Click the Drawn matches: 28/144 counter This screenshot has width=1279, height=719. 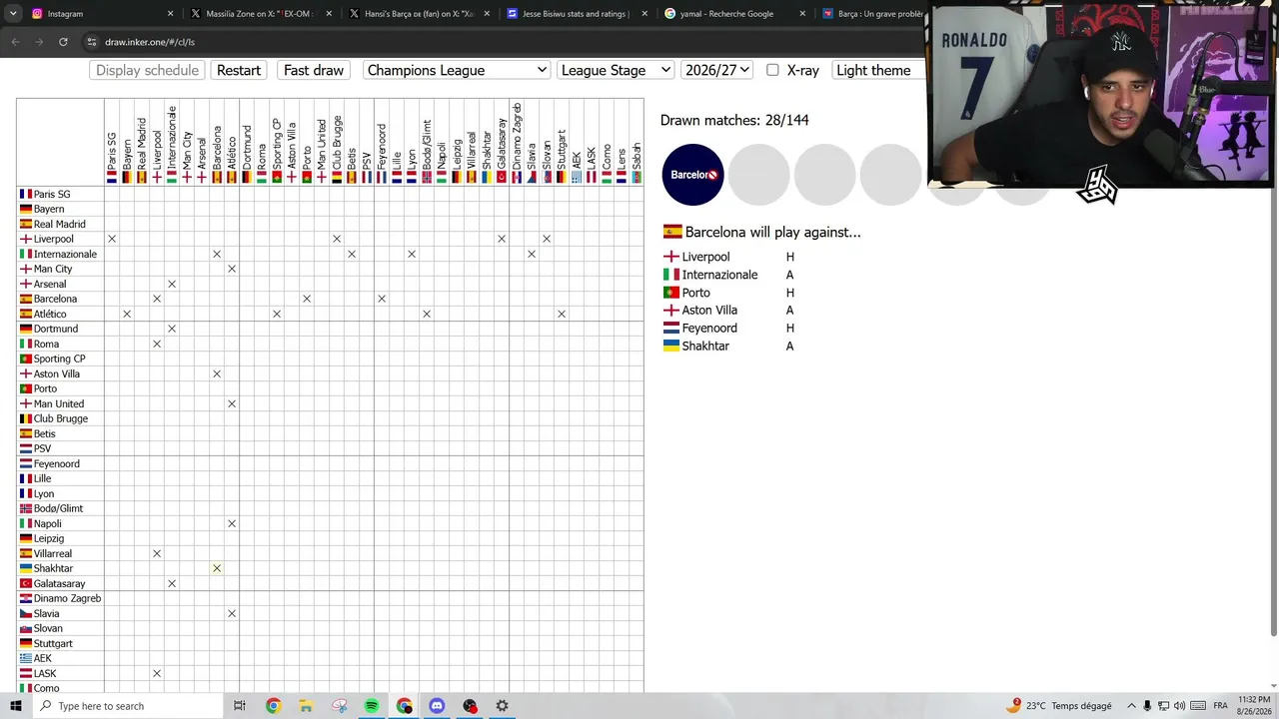pyautogui.click(x=734, y=120)
